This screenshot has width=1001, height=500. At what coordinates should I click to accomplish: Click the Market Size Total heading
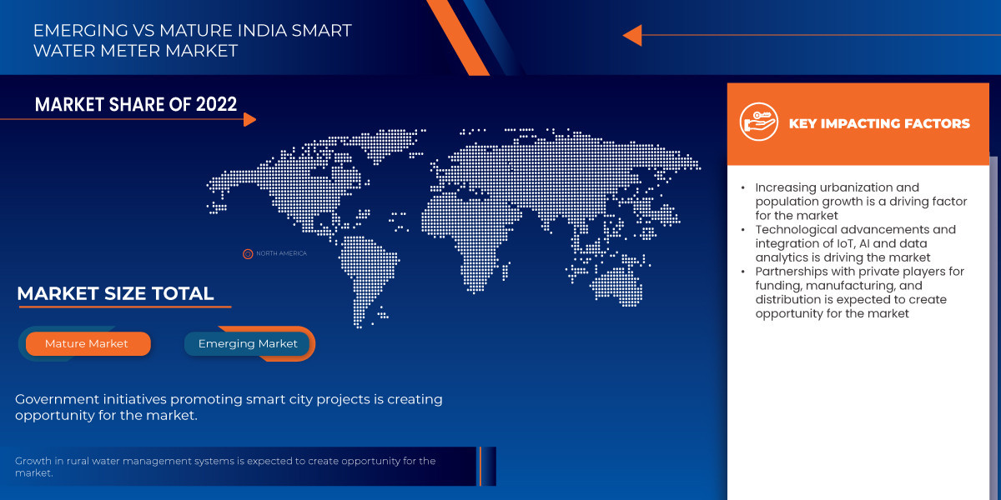(115, 293)
